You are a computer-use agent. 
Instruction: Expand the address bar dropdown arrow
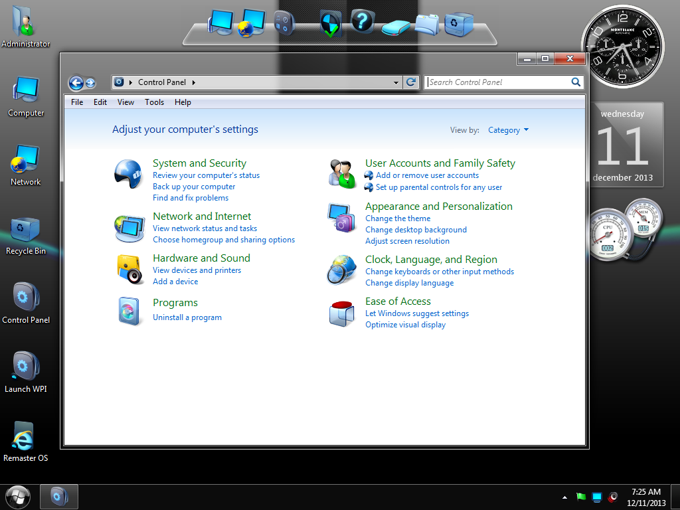click(396, 82)
